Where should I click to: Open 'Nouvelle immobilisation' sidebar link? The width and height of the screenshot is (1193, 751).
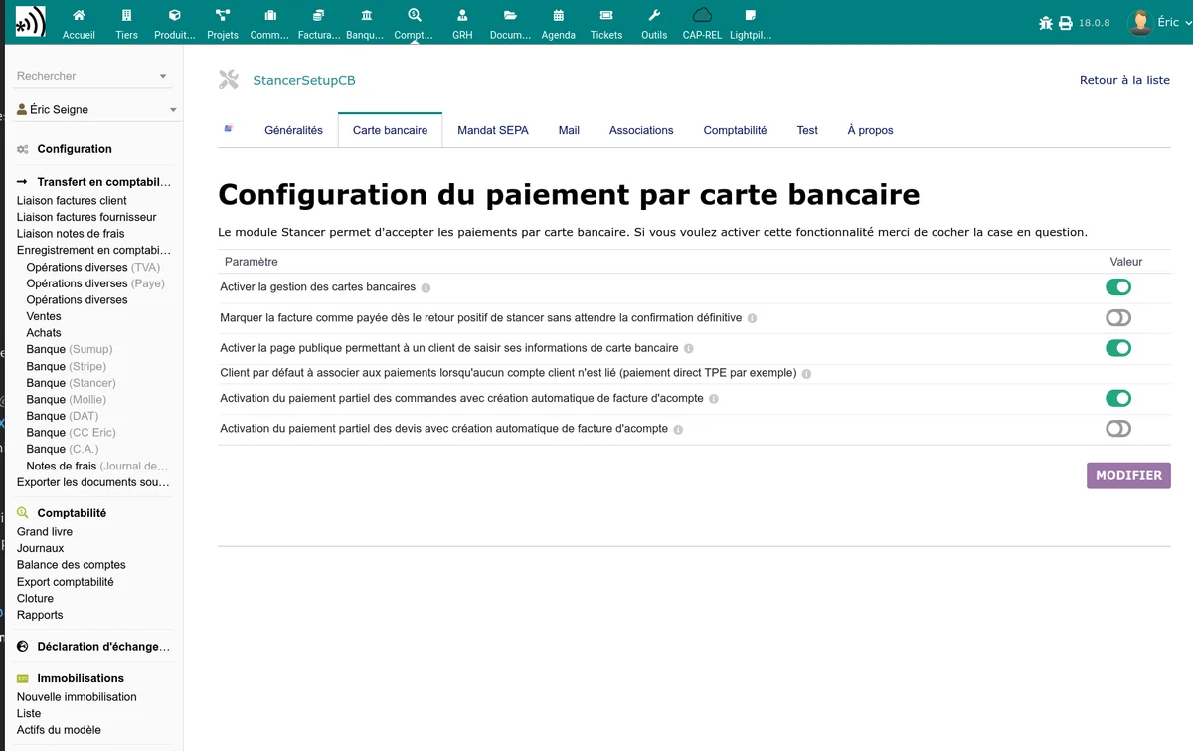[x=77, y=697]
